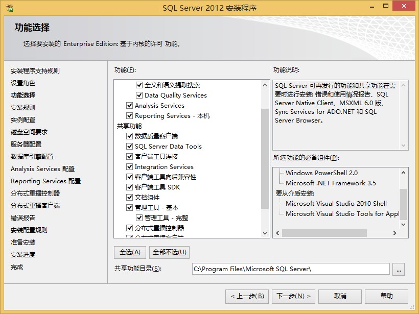Click the Reporting Services 配置 step in sidebar
The height and width of the screenshot is (314, 419).
point(45,181)
